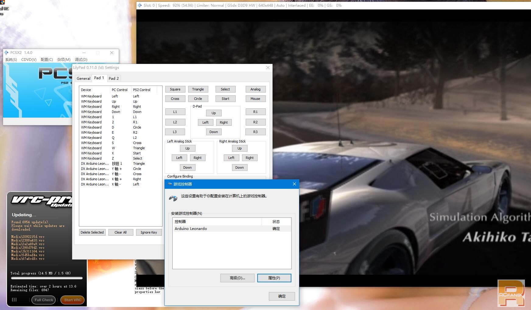Bind the Cross button
Image resolution: width=531 pixels, height=310 pixels.
(x=175, y=99)
